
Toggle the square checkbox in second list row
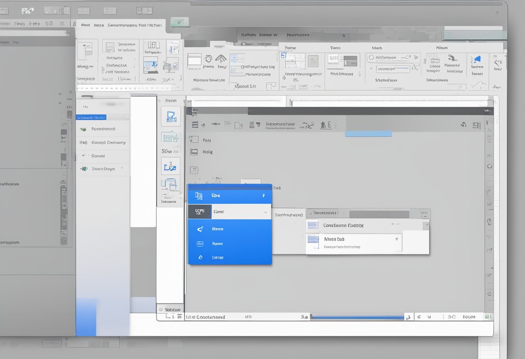coord(194,151)
